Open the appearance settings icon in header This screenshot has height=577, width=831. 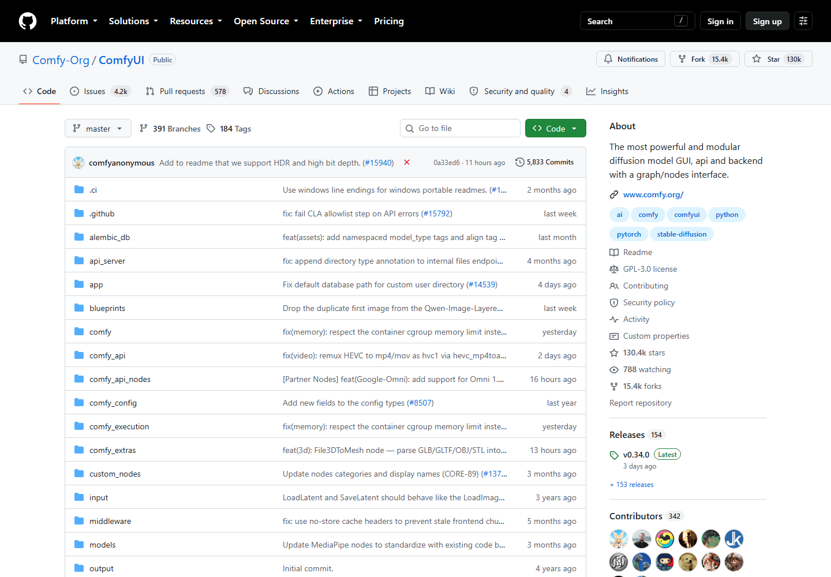(803, 21)
